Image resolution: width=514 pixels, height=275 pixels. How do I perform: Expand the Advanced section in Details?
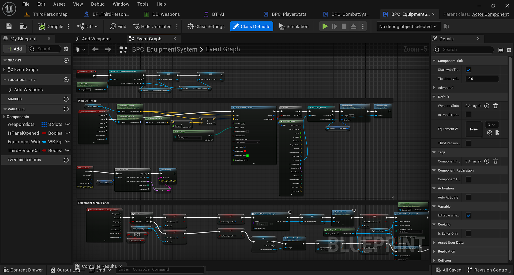pyautogui.click(x=434, y=88)
